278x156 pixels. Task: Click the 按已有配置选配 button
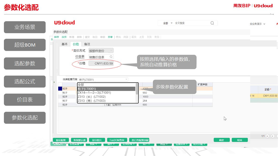[139, 140]
